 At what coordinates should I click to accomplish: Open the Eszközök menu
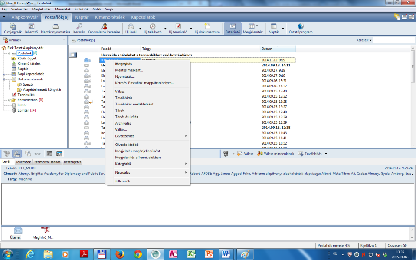tap(82, 9)
